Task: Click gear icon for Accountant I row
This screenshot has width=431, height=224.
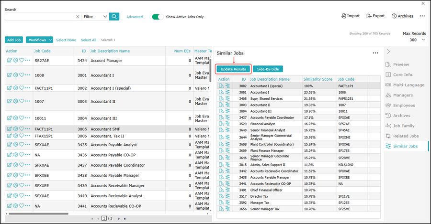Action: click(x=15, y=75)
